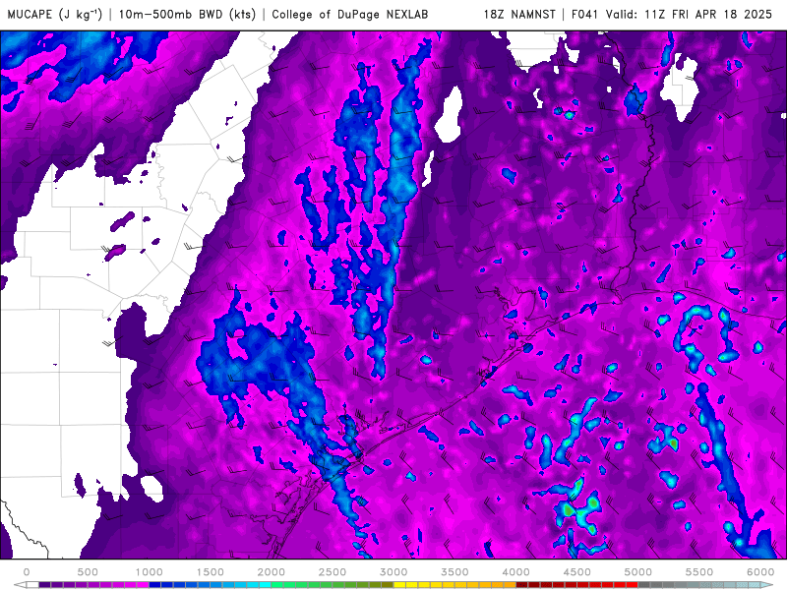Click the "0" color scale label
Viewport: 787px width, 590px height.
(27, 572)
